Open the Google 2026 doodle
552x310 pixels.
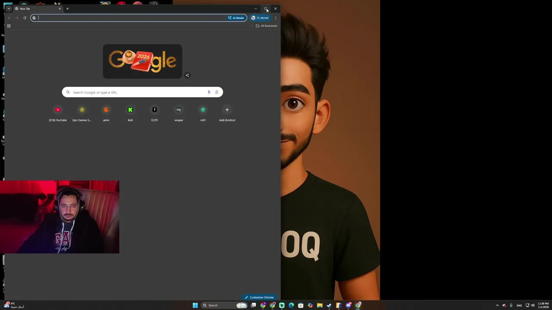point(142,61)
